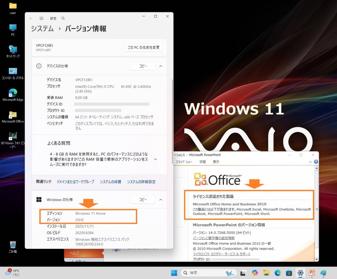The image size is (337, 279).
Task: Open the スライド ショー tab in PowerPoint
Action: (x=184, y=162)
